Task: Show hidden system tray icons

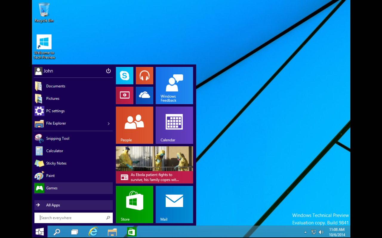Action: (x=305, y=232)
